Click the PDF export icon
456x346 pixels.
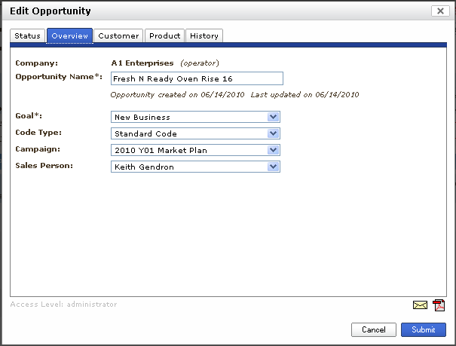tap(439, 305)
